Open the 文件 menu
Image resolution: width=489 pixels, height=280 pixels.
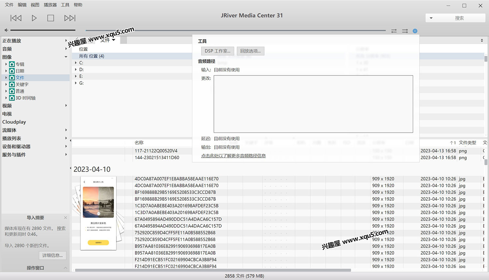[9, 5]
